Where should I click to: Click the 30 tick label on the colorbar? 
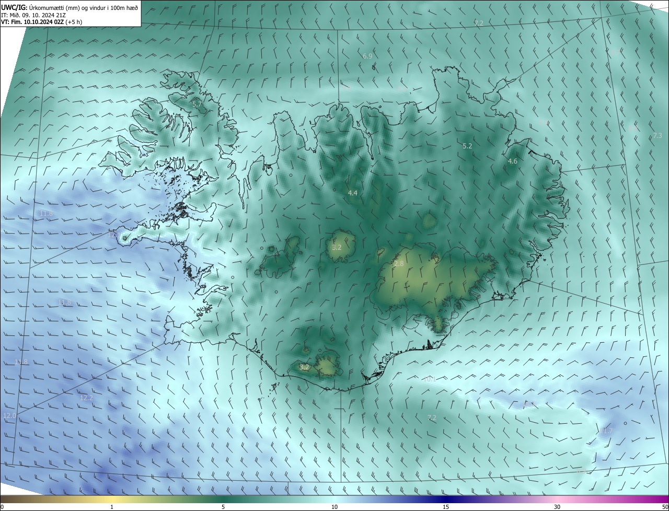tap(557, 507)
